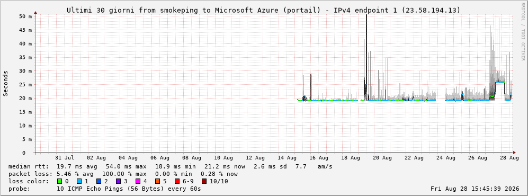Click the median rtt statistics line
528x196 pixels.
pos(171,167)
